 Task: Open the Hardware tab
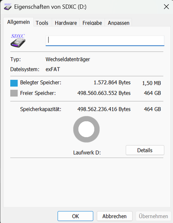tap(66, 23)
